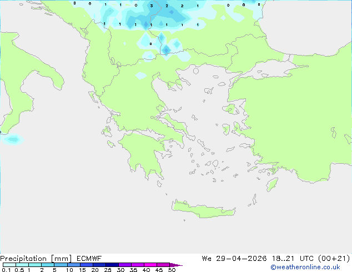Select the 35–40 mm magenta swatch

point(138,265)
